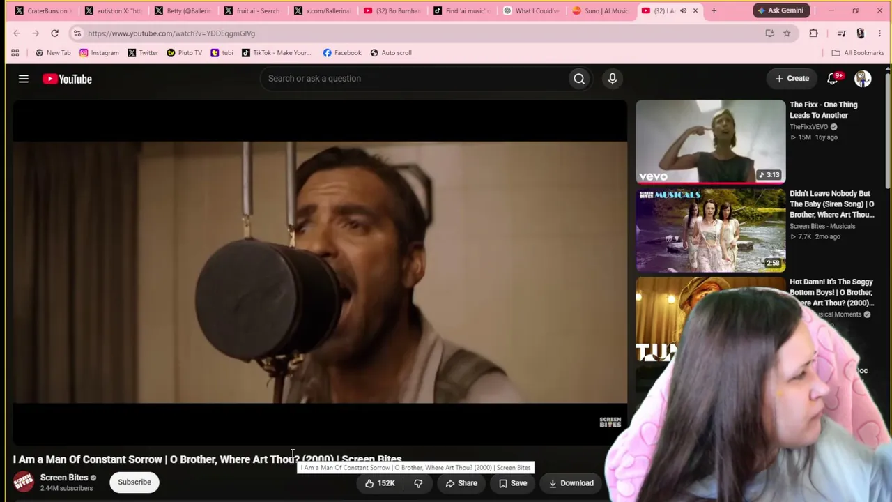
Task: Go back to the previous page
Action: 17,33
